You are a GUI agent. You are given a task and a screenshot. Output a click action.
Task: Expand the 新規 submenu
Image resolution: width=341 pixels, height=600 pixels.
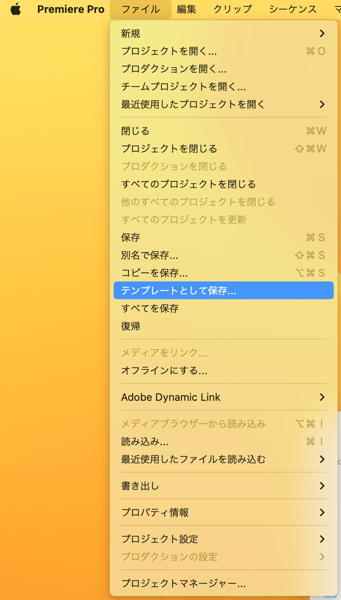224,33
